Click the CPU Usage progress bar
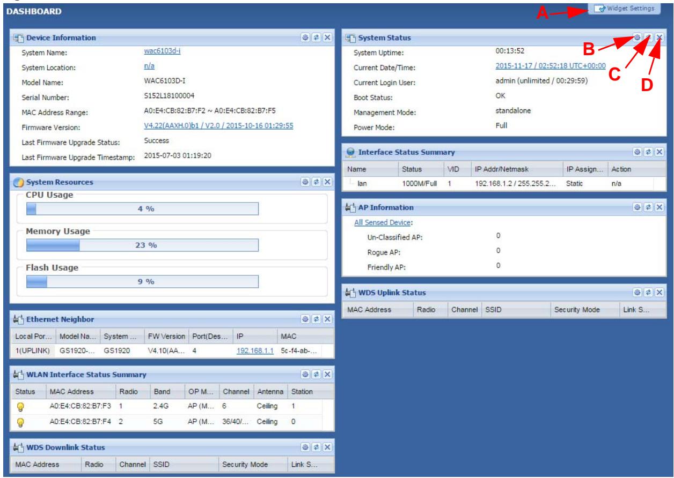The image size is (674, 478). pyautogui.click(x=142, y=209)
